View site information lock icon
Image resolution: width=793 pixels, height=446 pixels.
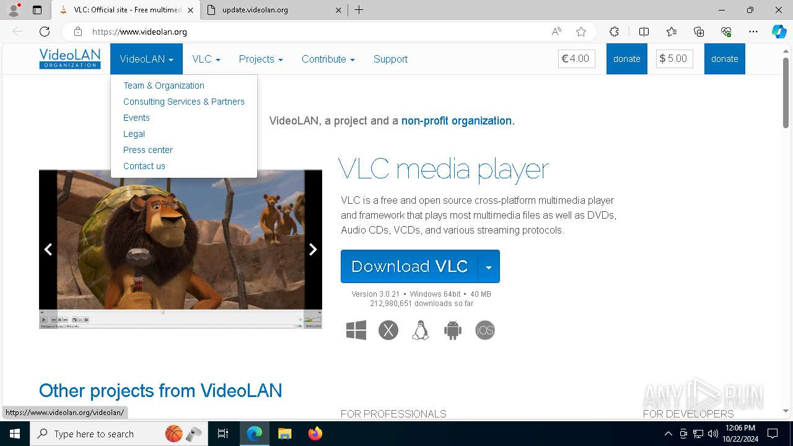78,32
